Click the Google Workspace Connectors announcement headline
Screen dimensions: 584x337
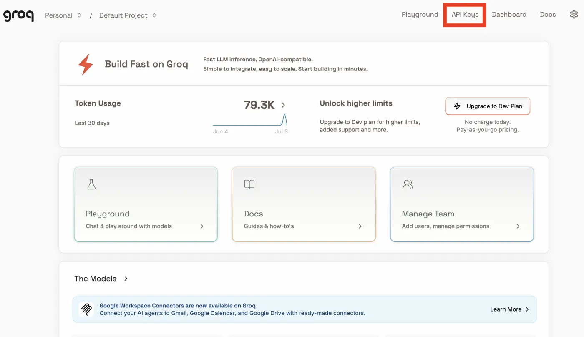click(177, 306)
